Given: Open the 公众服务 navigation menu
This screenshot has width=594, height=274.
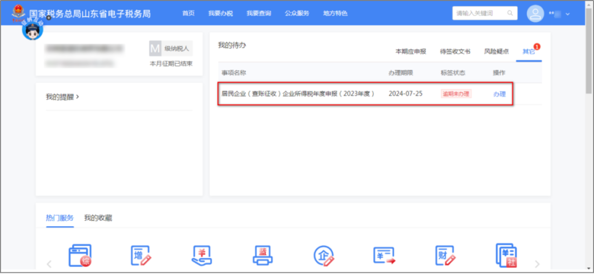Looking at the screenshot, I should coord(297,13).
